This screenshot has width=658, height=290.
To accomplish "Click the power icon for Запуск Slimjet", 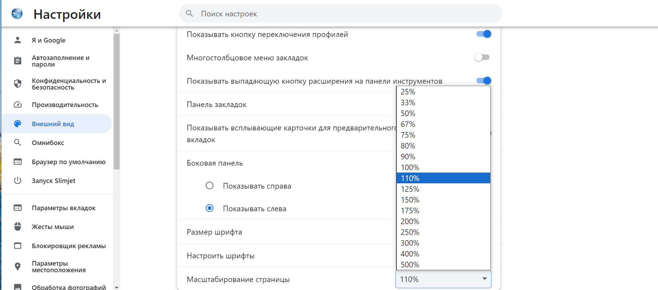I will (x=17, y=181).
